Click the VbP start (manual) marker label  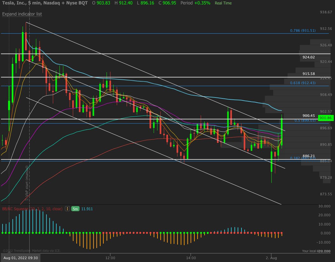click(27, 183)
